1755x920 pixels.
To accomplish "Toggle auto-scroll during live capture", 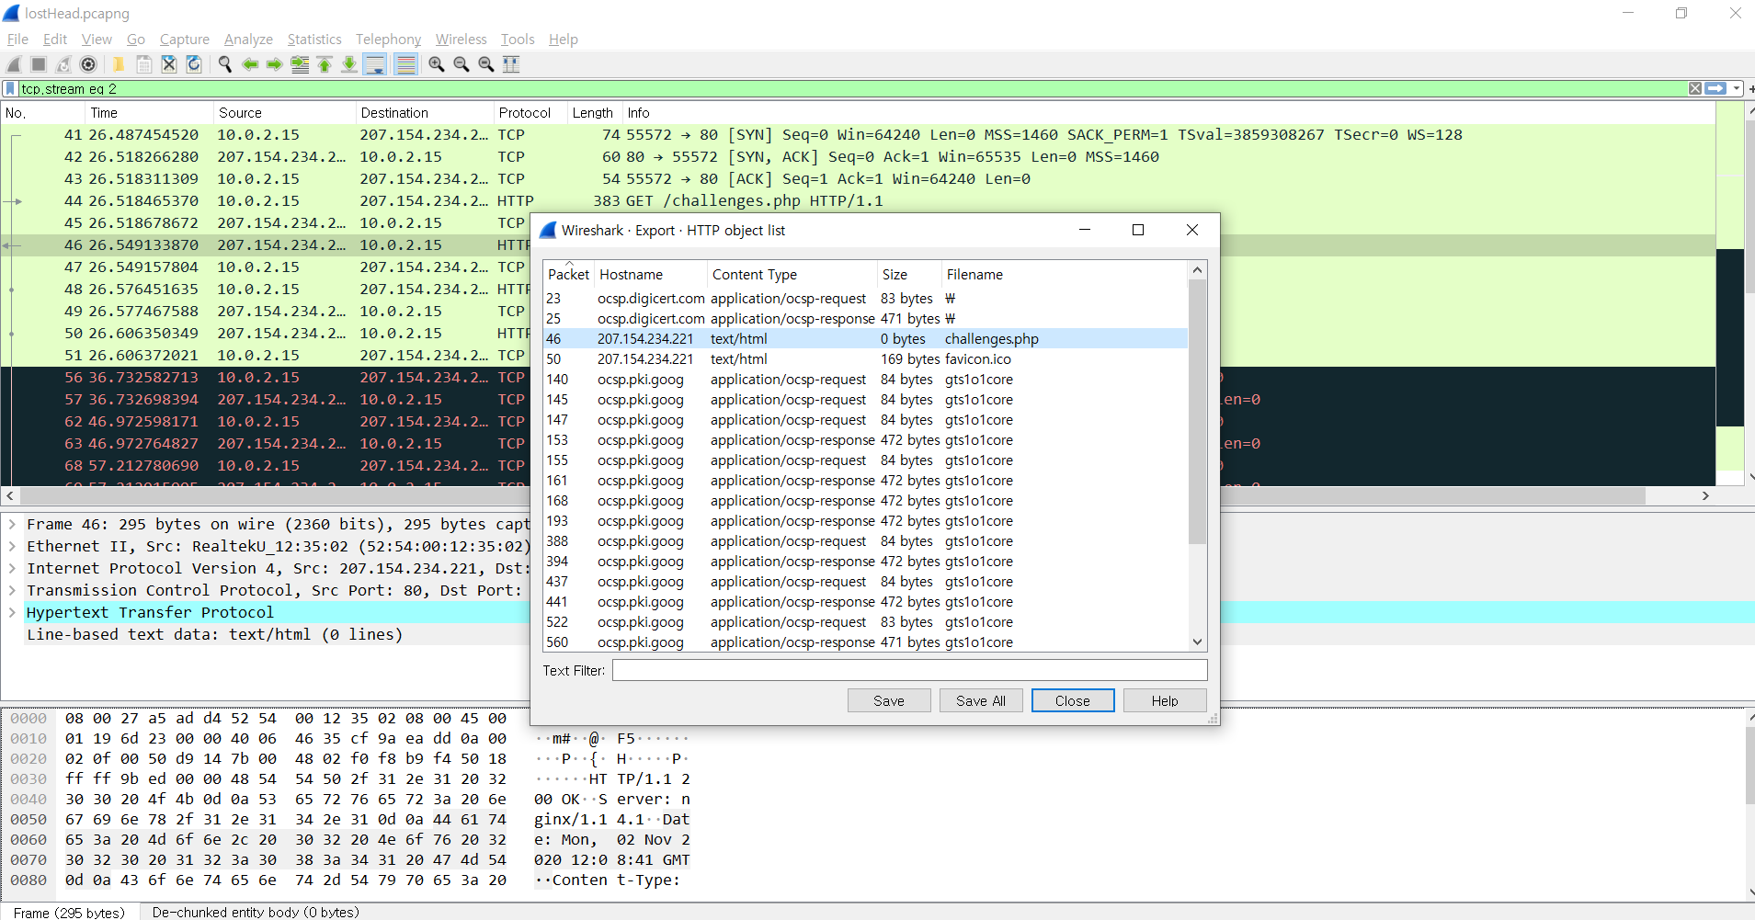I will (x=375, y=64).
